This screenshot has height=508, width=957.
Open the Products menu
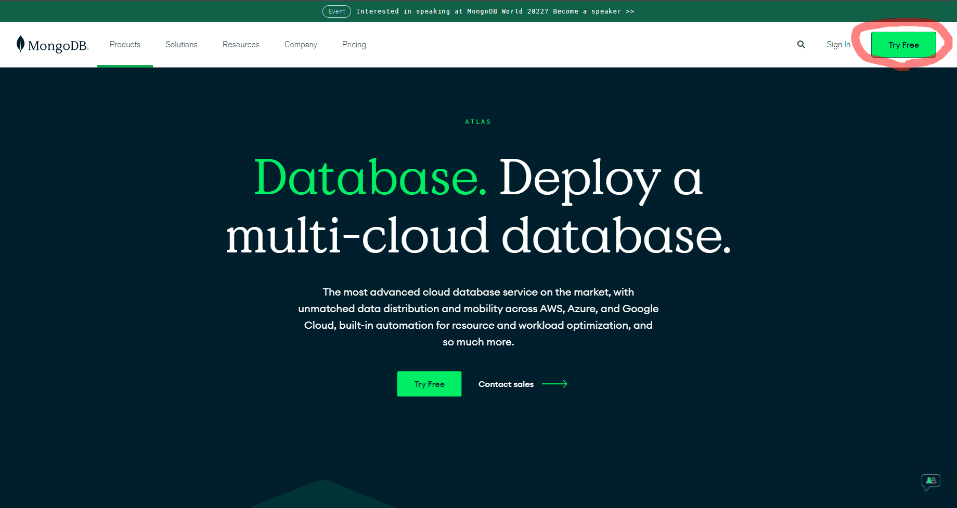(125, 45)
